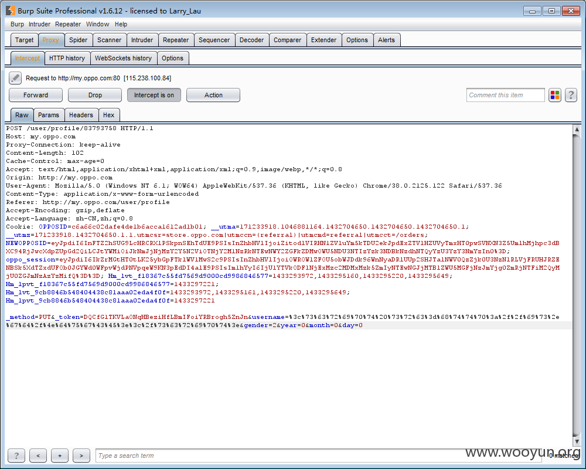Click the pencil edit-target icon
Image resolution: width=586 pixels, height=469 pixels.
tap(15, 78)
